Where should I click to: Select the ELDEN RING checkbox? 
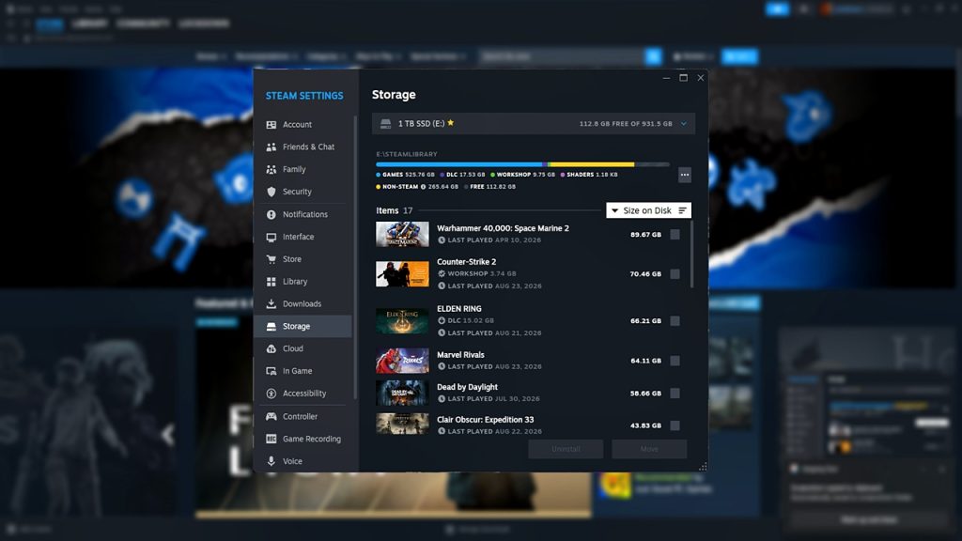675,321
